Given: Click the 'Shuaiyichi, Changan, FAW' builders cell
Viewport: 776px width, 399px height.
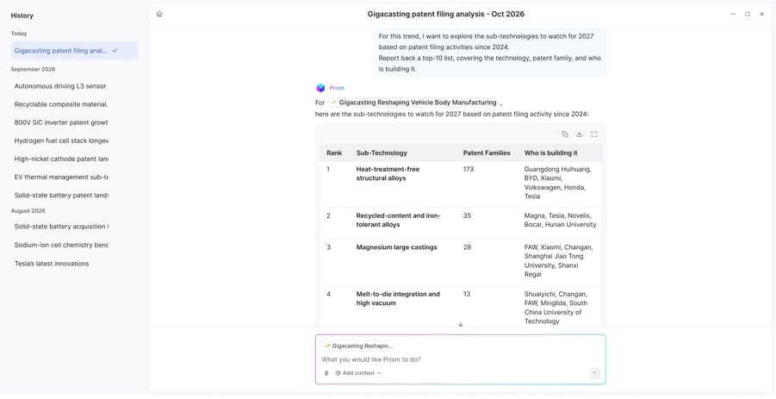Looking at the screenshot, I should point(556,308).
